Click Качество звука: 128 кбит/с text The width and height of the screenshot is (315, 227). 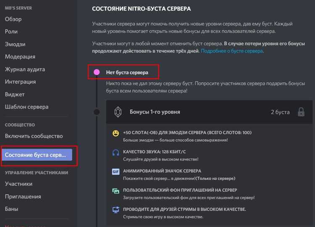[x=154, y=152]
